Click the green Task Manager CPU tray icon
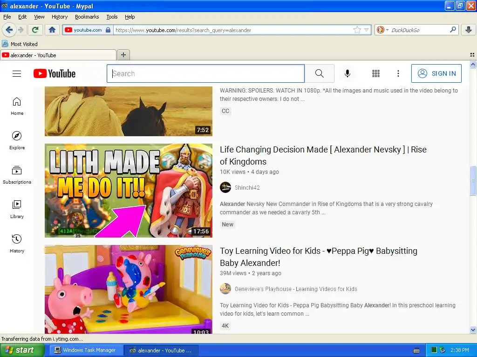477x357 pixels. coord(434,350)
